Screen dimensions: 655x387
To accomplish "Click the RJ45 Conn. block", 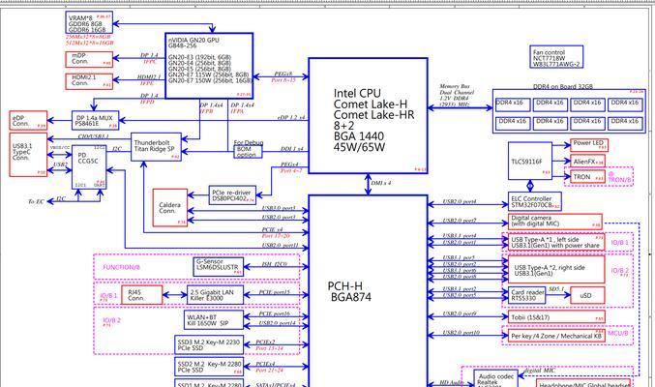I will (141, 295).
